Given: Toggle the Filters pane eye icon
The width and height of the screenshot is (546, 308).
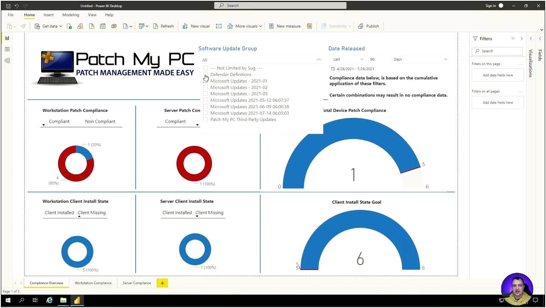Looking at the screenshot, I should click(513, 39).
